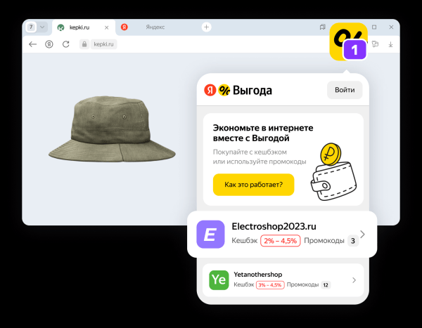Click the yellow Как это работает? button
Image resolution: width=422 pixels, height=328 pixels.
[x=253, y=185]
